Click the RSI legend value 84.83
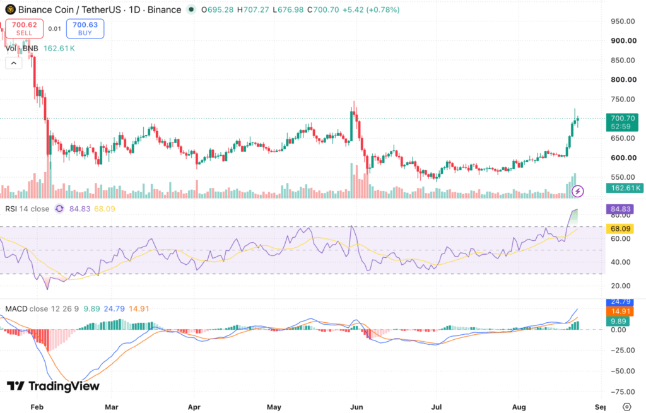This screenshot has height=413, width=646. [x=79, y=209]
